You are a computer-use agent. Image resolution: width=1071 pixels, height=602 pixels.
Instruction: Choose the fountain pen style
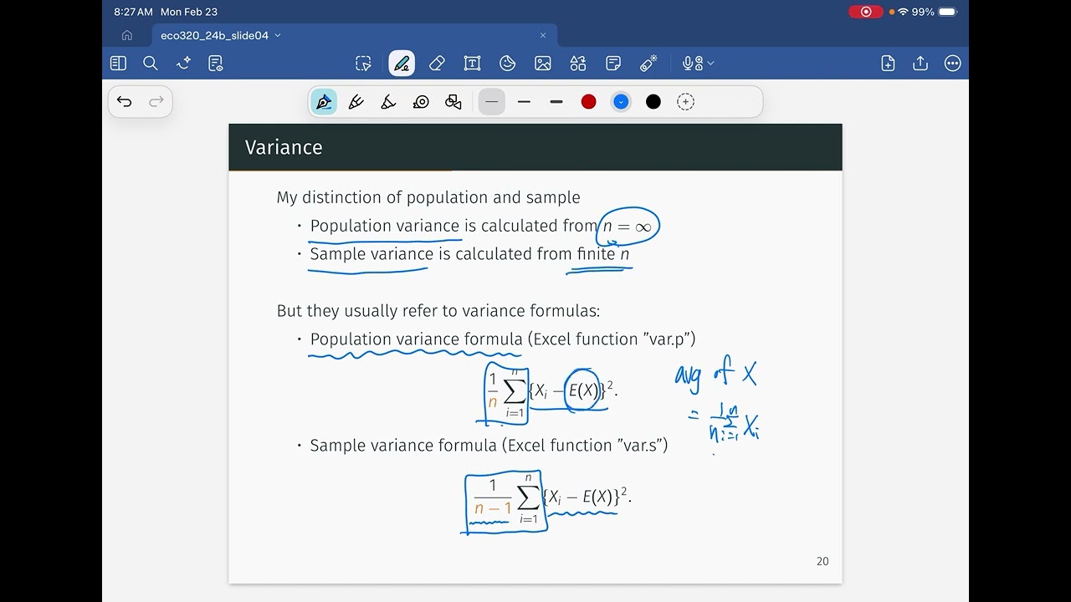click(x=324, y=102)
